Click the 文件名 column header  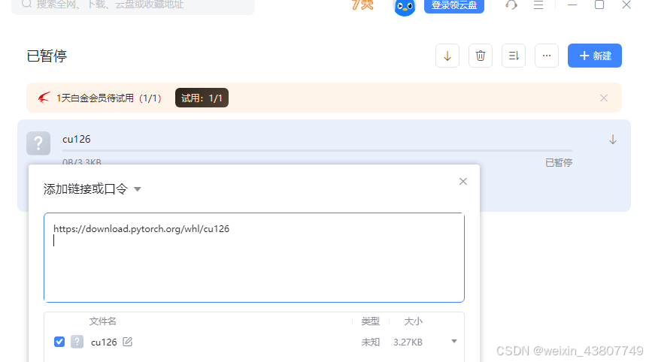102,321
